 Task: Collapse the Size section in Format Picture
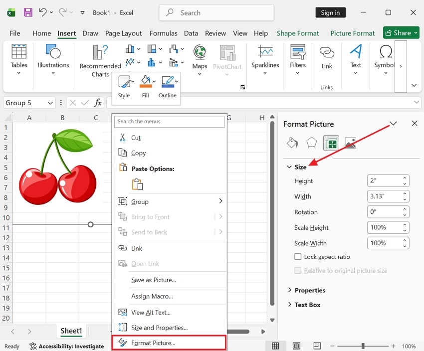tap(290, 167)
